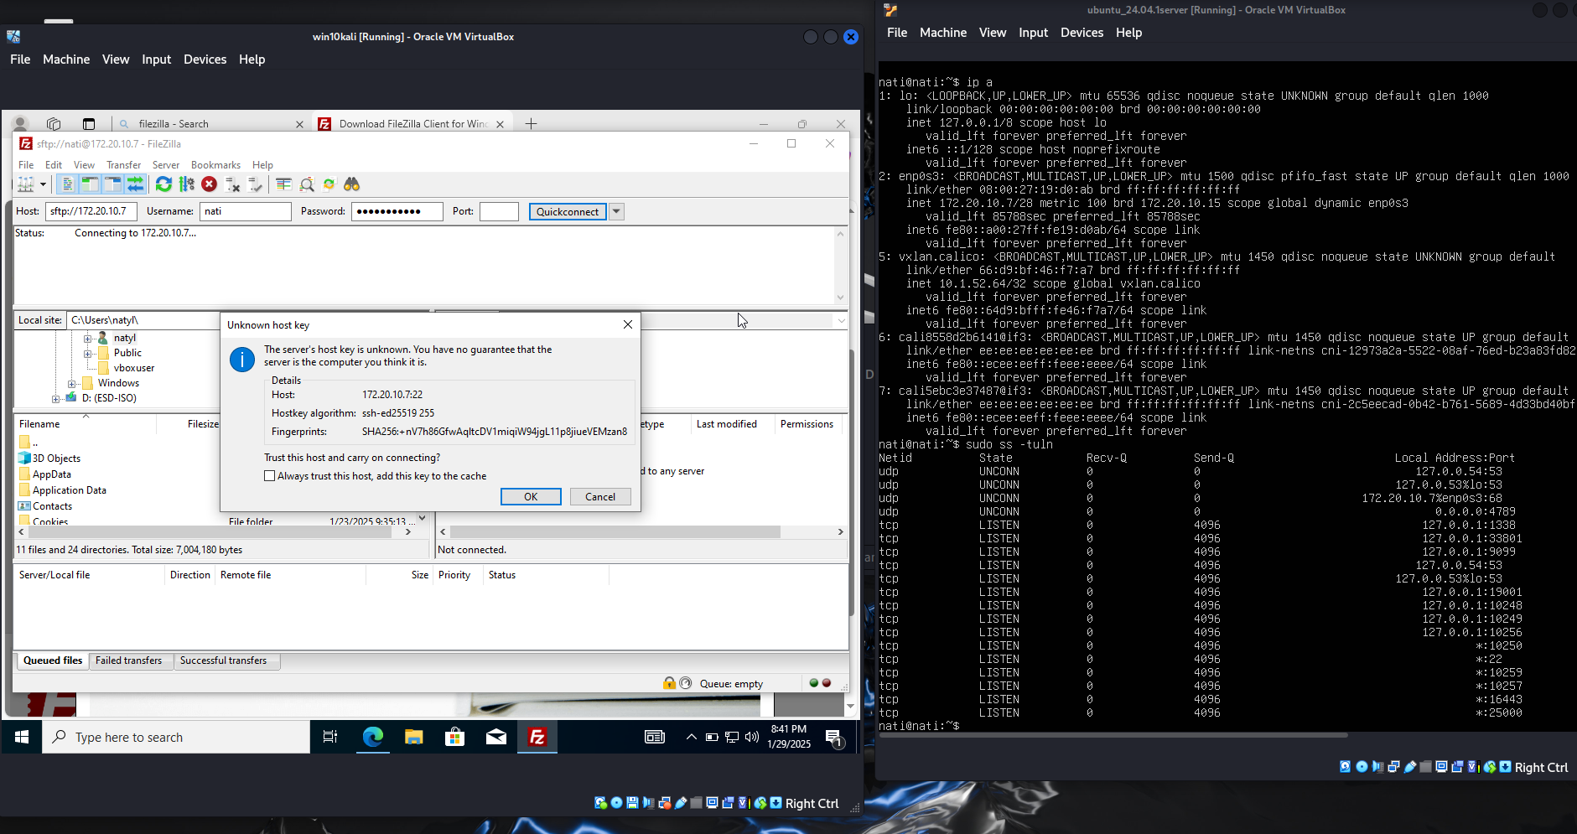
Task: Click the Host input field
Action: 91,211
